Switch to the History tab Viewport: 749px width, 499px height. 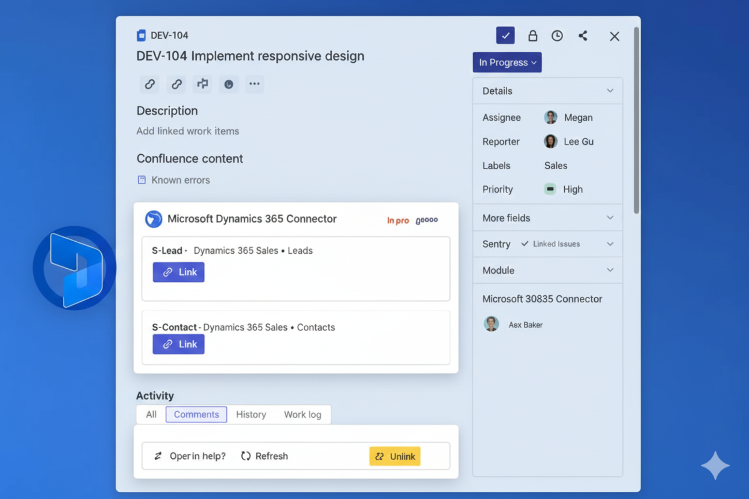pos(251,414)
